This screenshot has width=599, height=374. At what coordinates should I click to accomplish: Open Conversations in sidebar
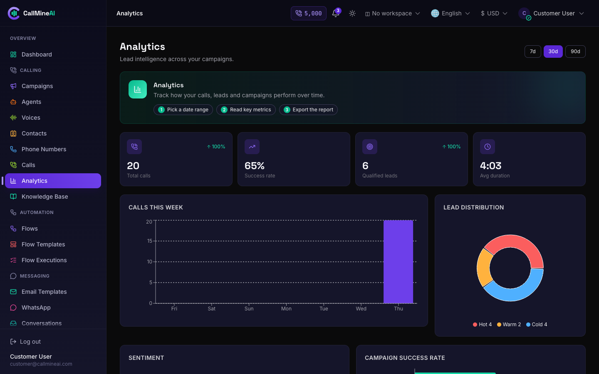53,323
